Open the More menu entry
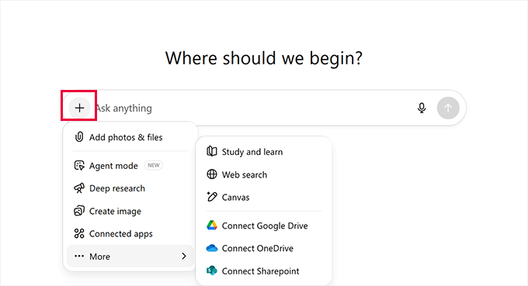528x286 pixels. click(x=130, y=256)
